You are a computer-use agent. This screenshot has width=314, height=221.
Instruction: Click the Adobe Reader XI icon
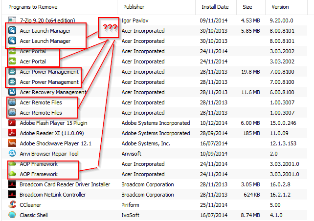pyautogui.click(x=12, y=133)
